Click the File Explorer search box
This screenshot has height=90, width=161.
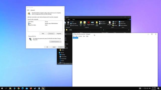click(117, 30)
